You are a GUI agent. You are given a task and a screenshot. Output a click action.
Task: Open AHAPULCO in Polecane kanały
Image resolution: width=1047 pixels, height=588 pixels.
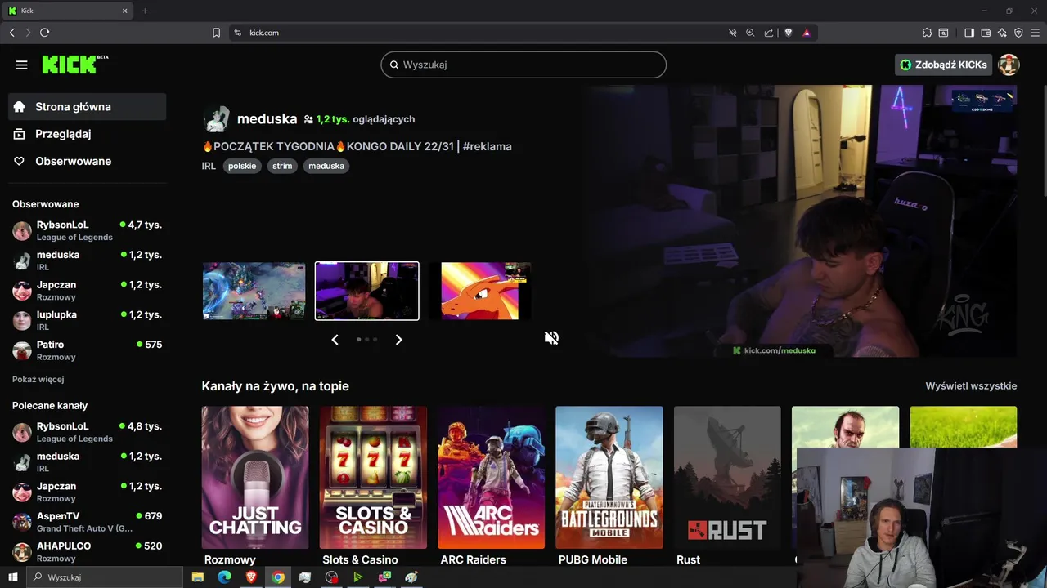click(x=88, y=551)
